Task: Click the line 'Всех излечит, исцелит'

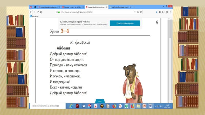Action: coord(66,87)
